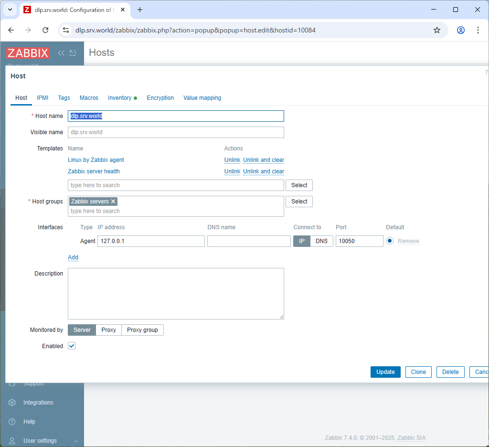Reload the page using the refresh icon

[x=45, y=30]
